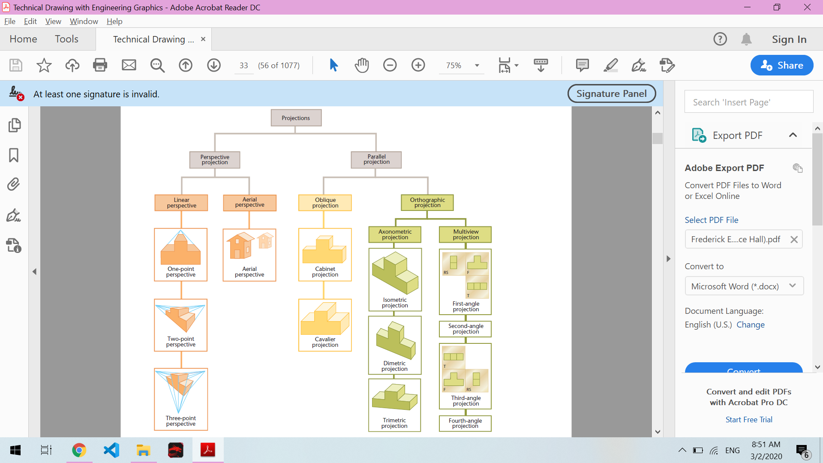The width and height of the screenshot is (823, 463).
Task: Open Attachments panel paperclip icon
Action: pyautogui.click(x=14, y=184)
